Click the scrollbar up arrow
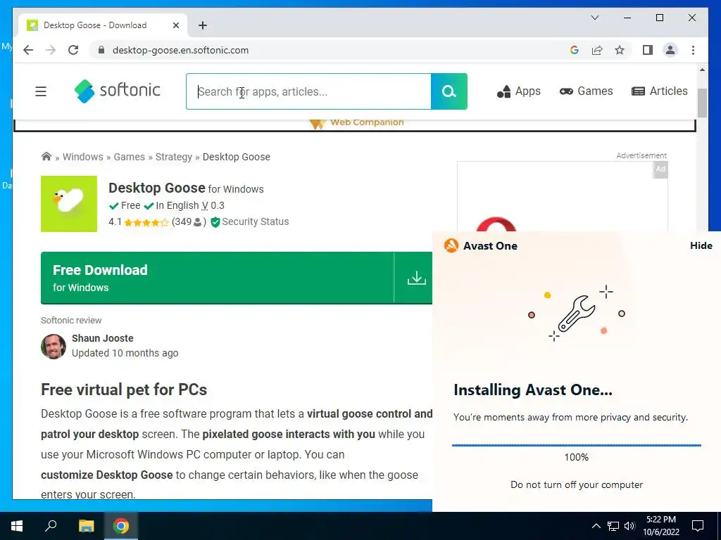The image size is (721, 540). coord(702,70)
